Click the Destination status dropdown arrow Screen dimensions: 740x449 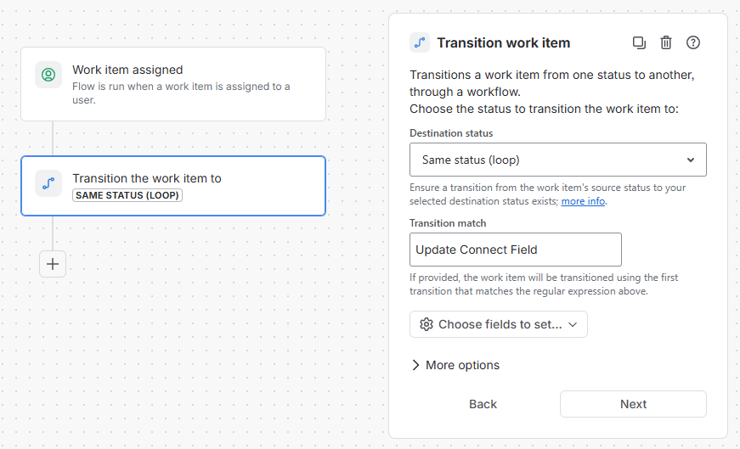(x=691, y=160)
